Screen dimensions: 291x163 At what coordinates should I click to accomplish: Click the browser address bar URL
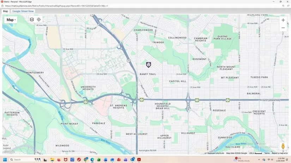56,6
